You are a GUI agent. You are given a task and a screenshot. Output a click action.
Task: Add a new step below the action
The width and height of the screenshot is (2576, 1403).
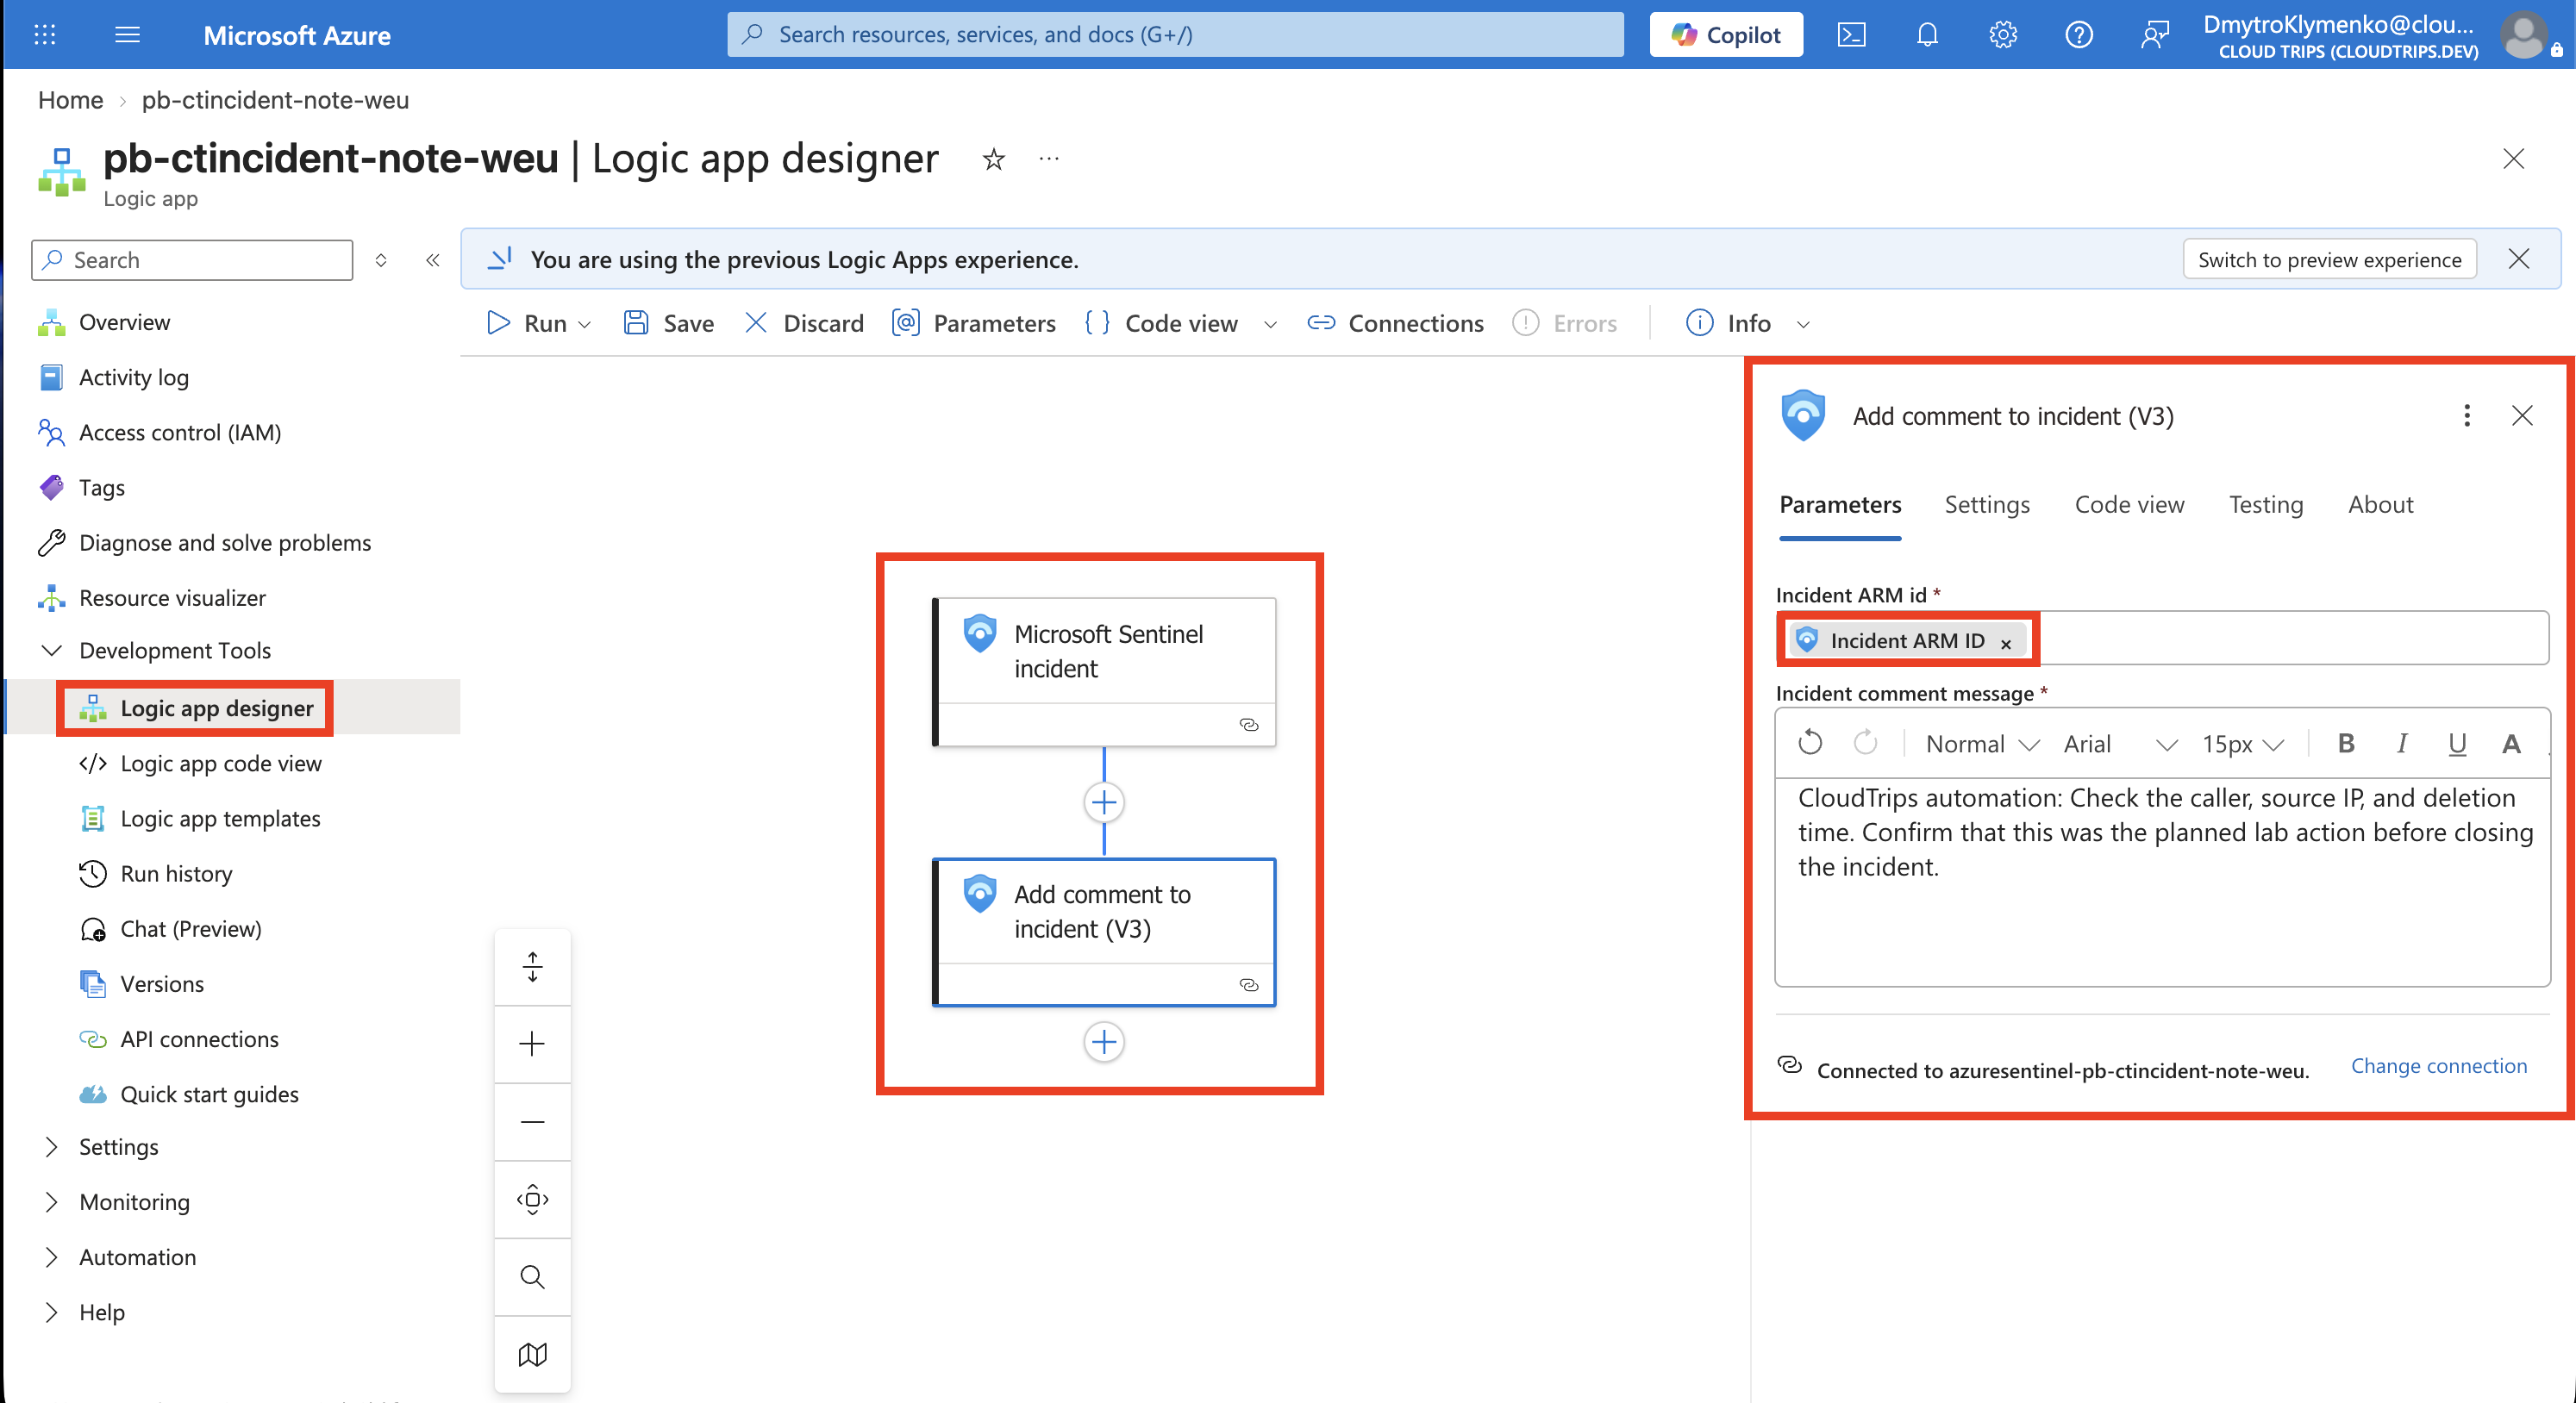(1104, 1042)
